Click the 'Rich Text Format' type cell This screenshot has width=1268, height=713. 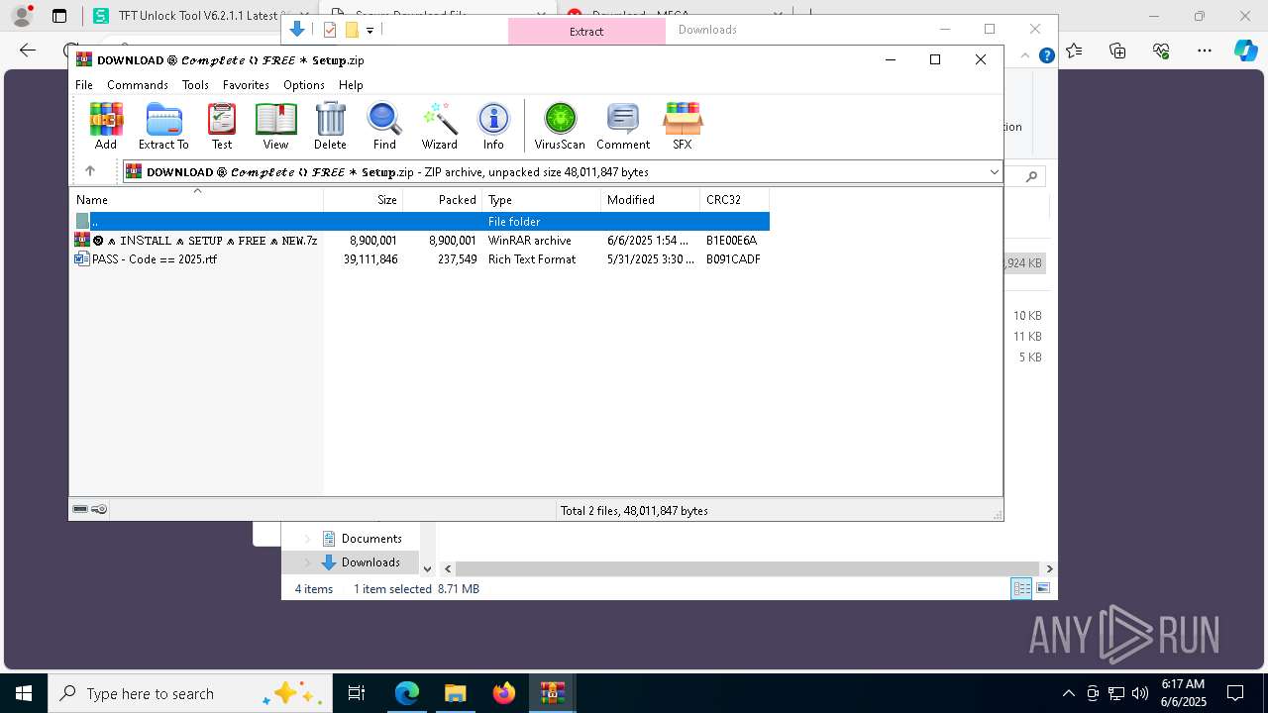coord(532,258)
